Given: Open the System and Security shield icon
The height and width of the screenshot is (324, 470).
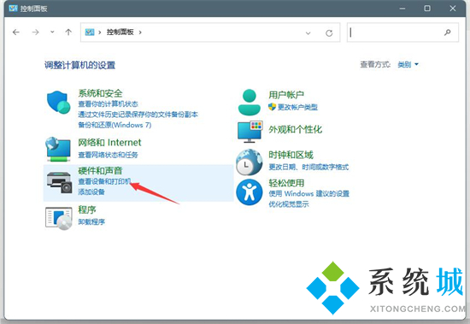Looking at the screenshot, I should click(x=59, y=102).
